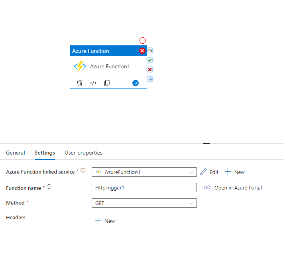
Task: Open the Method GET dropdown
Action: 144,203
